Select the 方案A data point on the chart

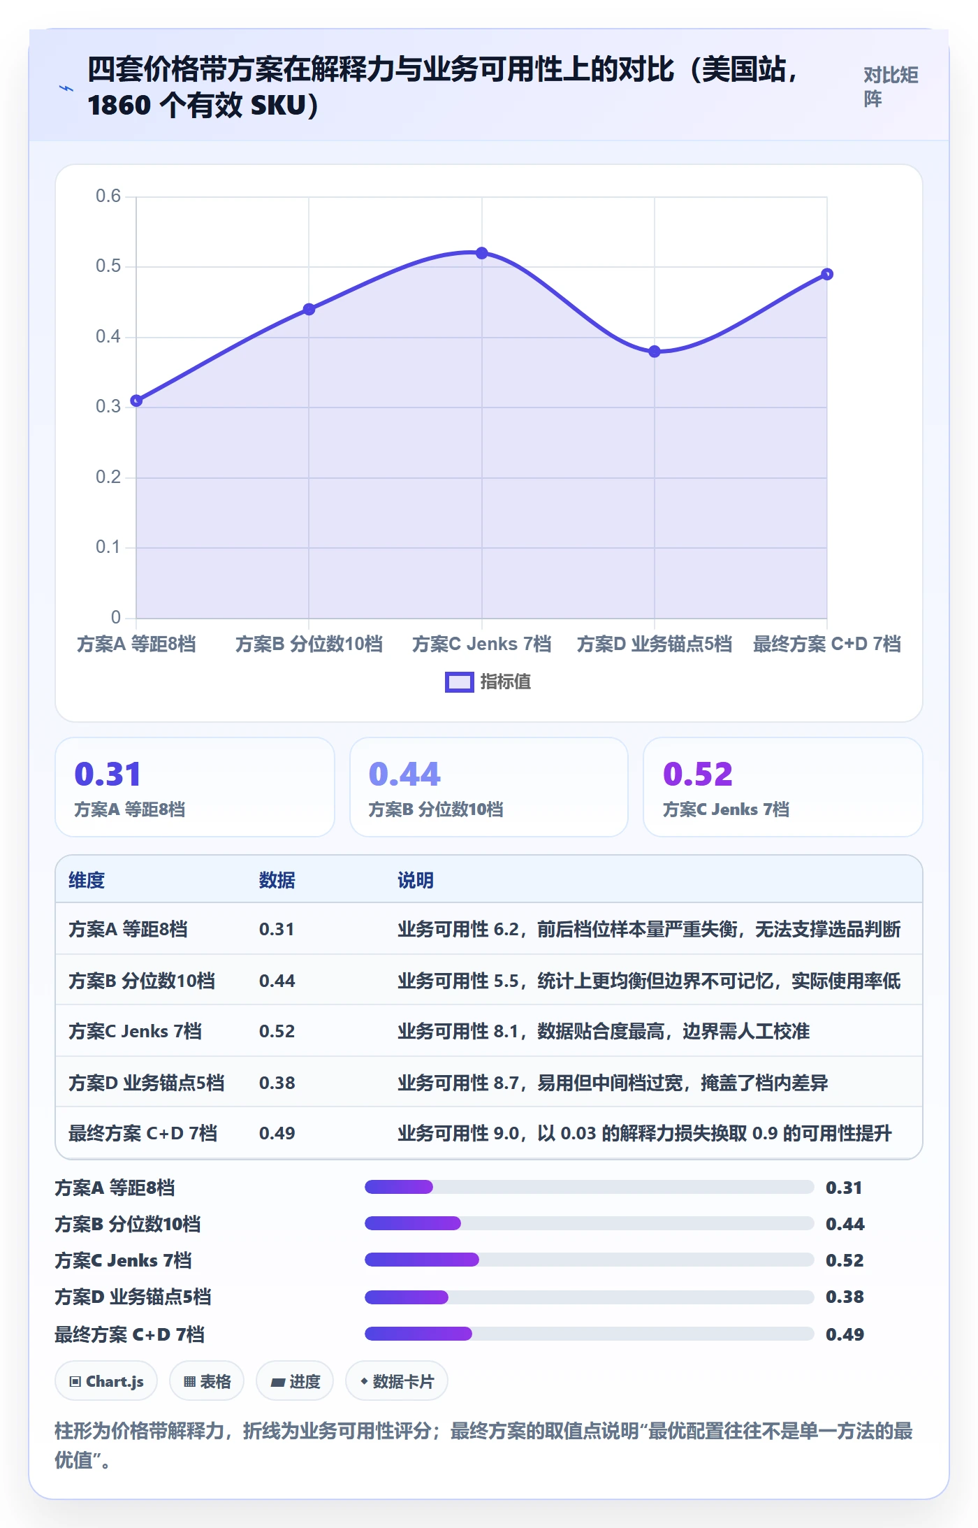click(x=136, y=401)
